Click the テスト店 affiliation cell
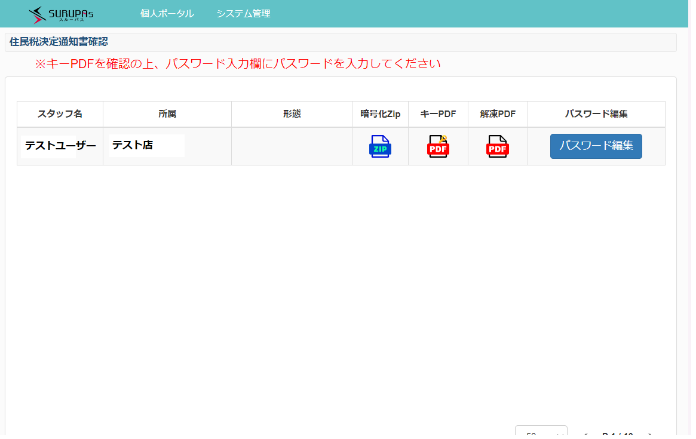This screenshot has width=696, height=439. tap(133, 145)
